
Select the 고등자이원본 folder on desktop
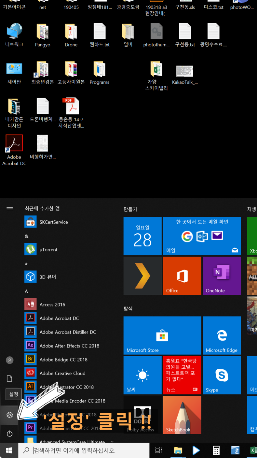[71, 73]
